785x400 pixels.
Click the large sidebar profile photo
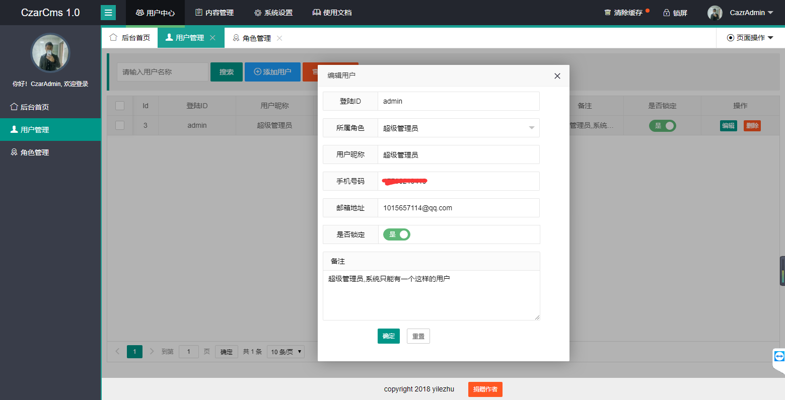50,53
